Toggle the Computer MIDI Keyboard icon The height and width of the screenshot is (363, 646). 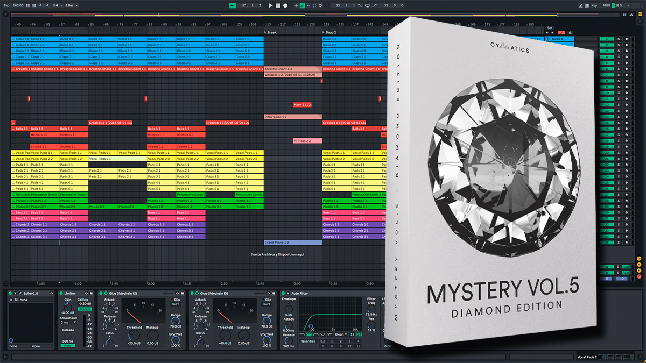tap(587, 5)
